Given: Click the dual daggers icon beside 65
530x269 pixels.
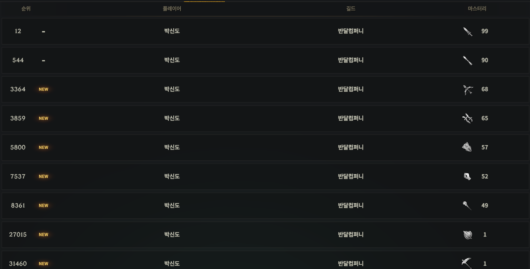Looking at the screenshot, I should [467, 119].
